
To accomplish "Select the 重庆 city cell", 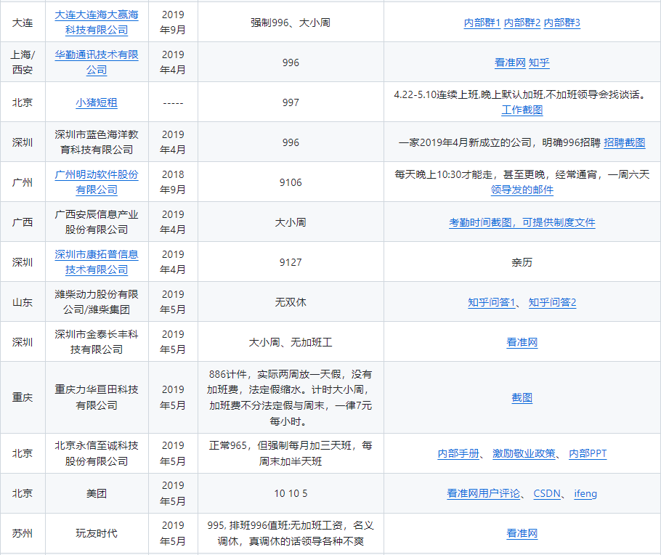I will point(23,397).
